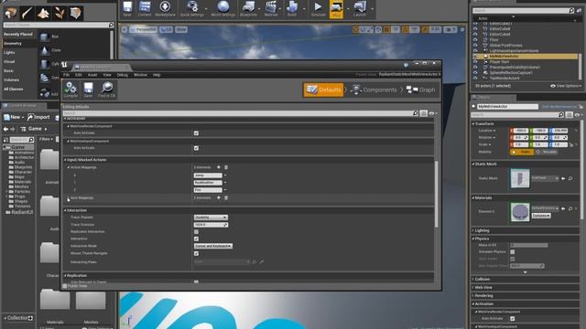The height and width of the screenshot is (329, 586).
Task: Select Geometry category in Modes panel
Action: click(13, 44)
